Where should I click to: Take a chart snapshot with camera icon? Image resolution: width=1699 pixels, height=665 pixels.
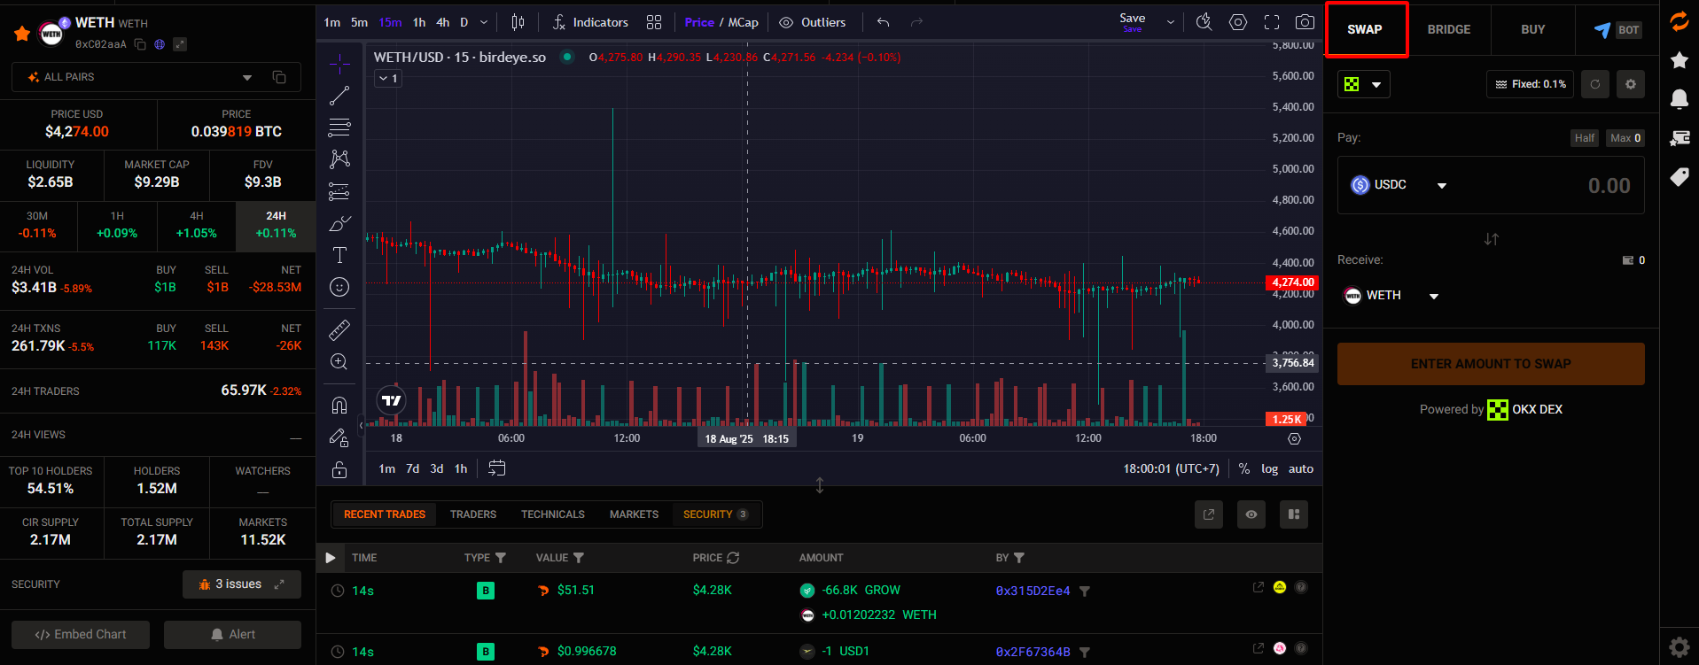pyautogui.click(x=1305, y=22)
